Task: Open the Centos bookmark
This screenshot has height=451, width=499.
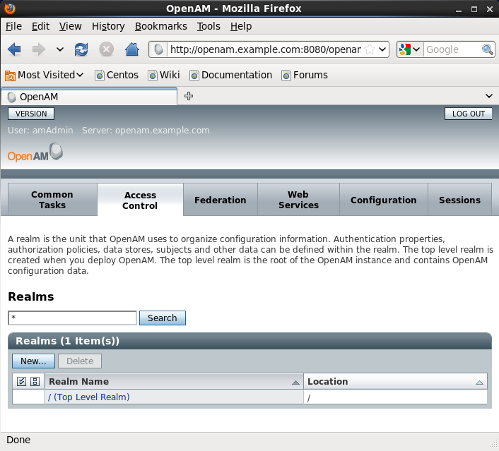Action: click(117, 75)
